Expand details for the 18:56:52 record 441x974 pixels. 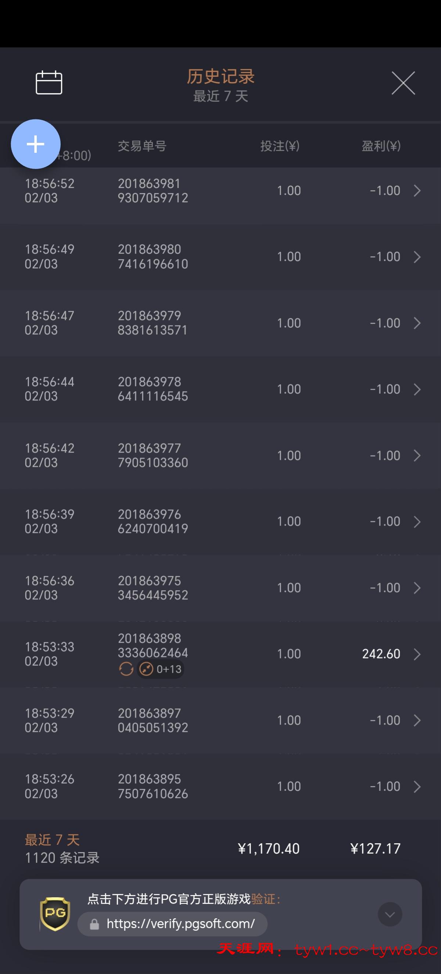417,191
